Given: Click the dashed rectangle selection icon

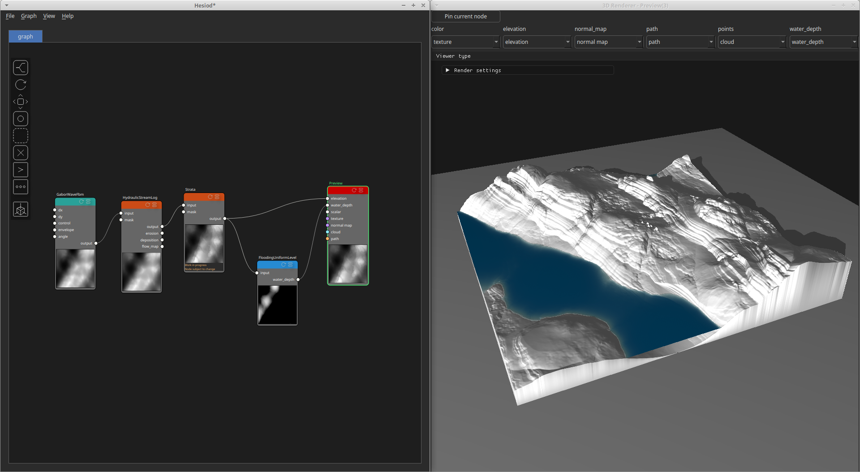Looking at the screenshot, I should (x=21, y=136).
